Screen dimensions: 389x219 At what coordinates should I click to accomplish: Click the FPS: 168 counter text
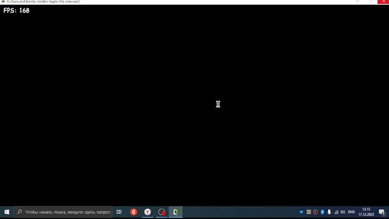(x=16, y=11)
